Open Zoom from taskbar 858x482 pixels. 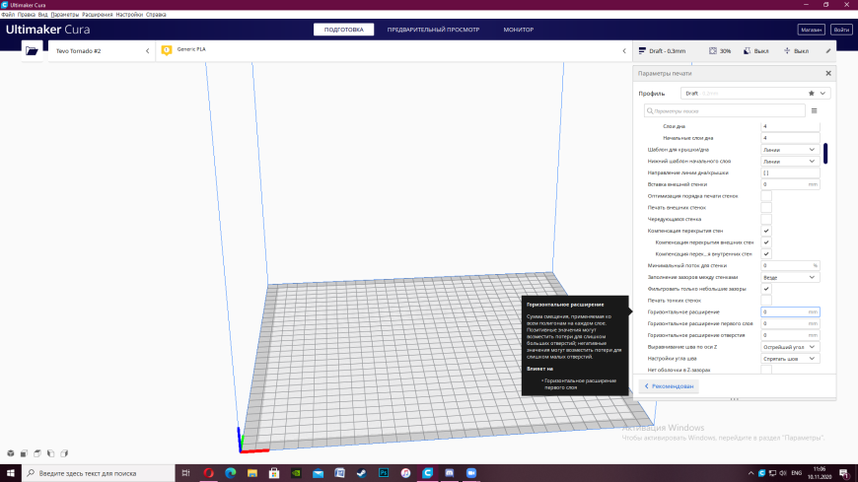[471, 473]
